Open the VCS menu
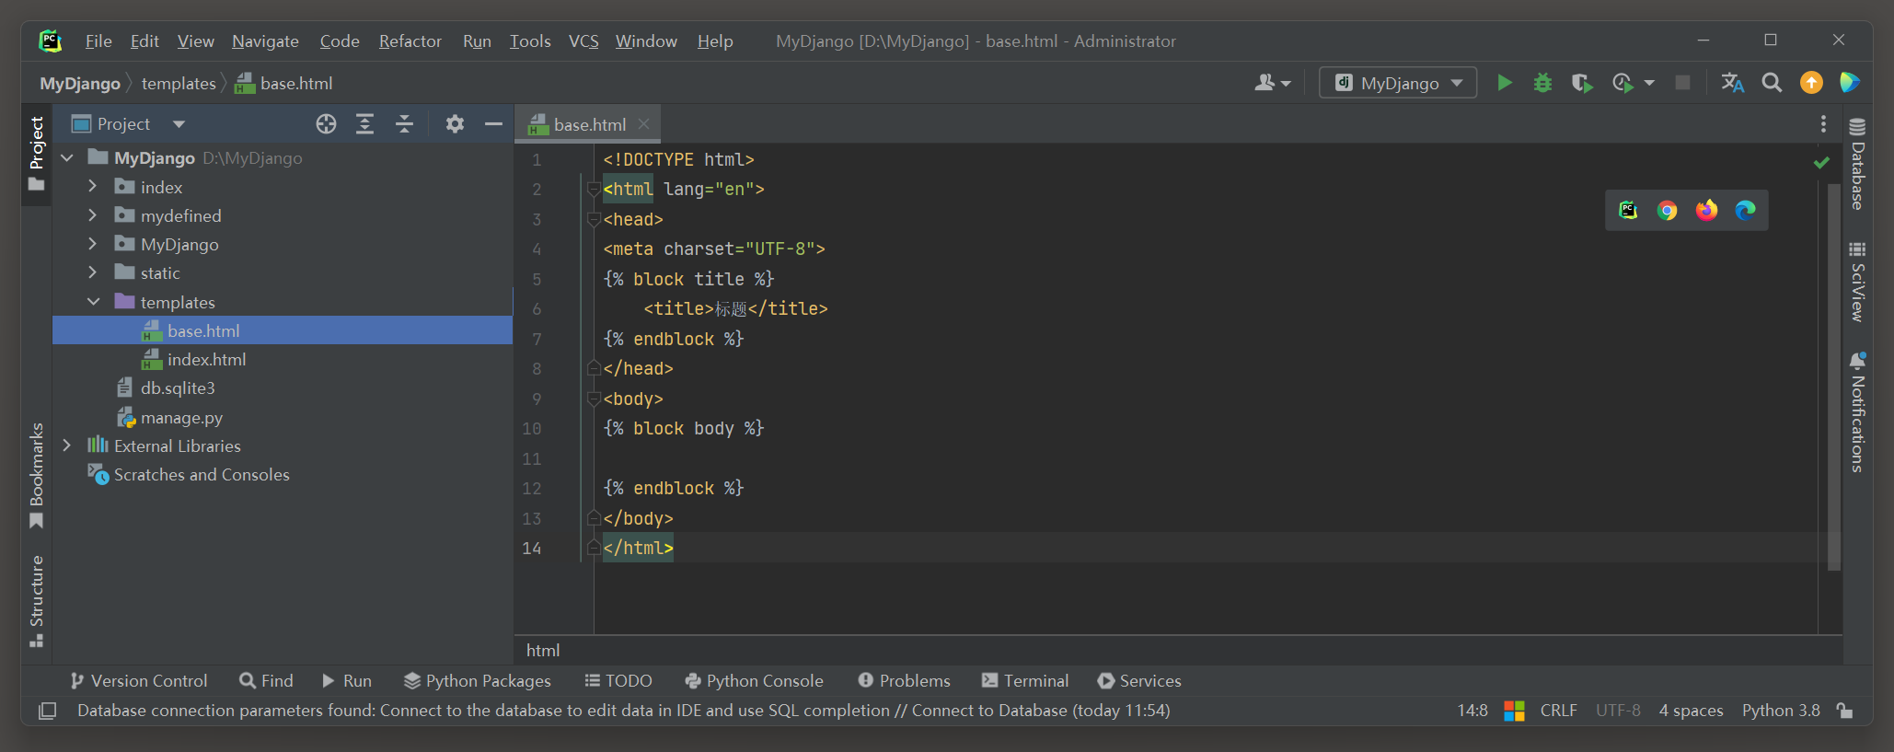The height and width of the screenshot is (752, 1894). 583,41
